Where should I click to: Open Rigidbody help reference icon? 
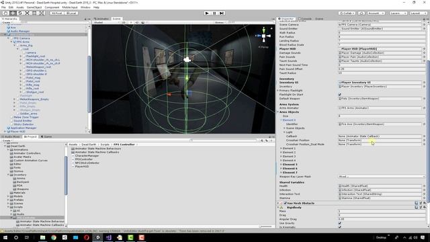click(417, 208)
